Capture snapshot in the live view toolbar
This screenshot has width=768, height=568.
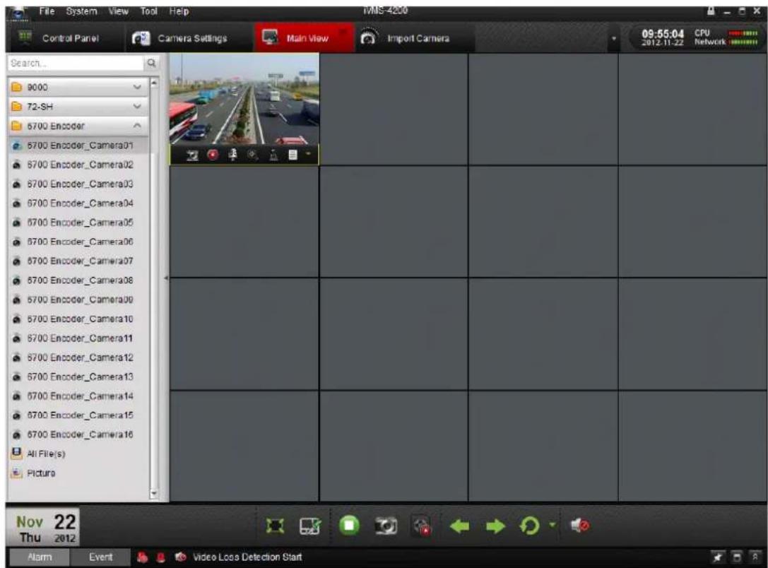[193, 155]
